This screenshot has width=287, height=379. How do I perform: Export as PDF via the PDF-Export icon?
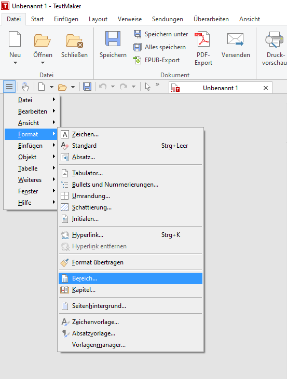202,39
